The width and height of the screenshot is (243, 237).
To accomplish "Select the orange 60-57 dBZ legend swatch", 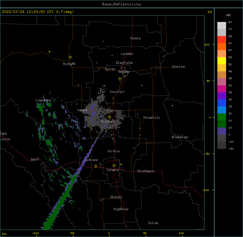I will 222,47.
